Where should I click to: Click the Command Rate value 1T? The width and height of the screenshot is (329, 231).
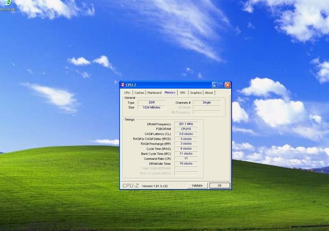186,158
